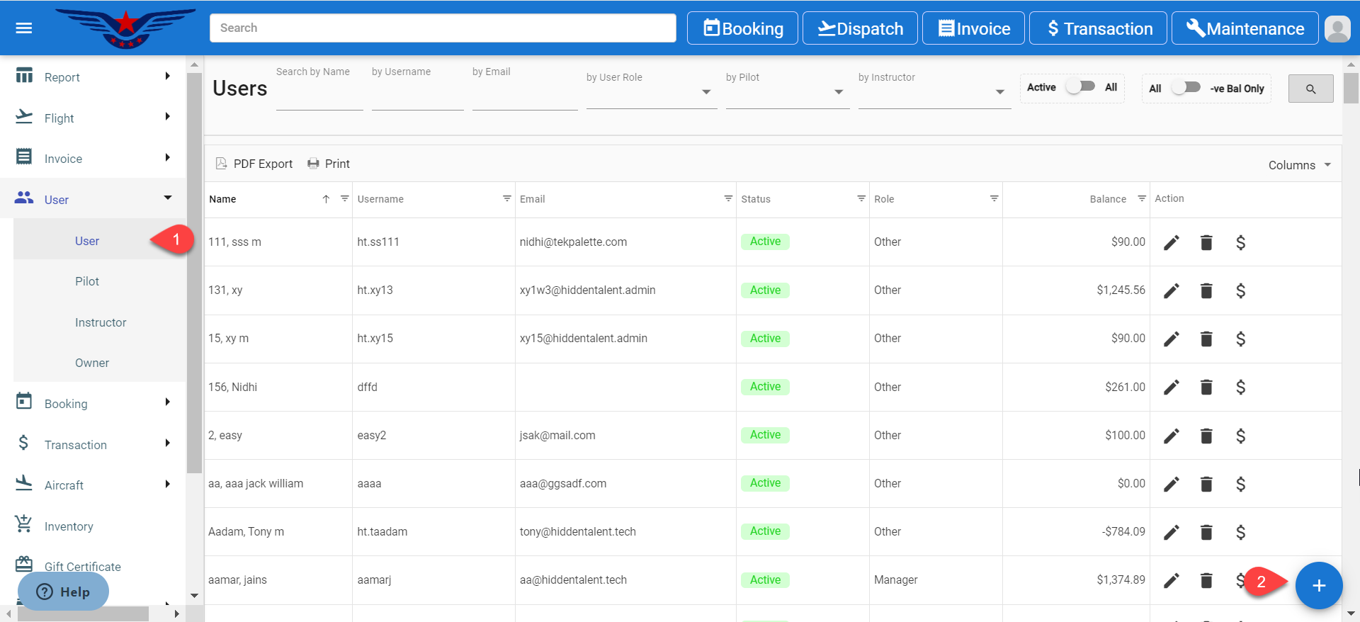Click the blue plus add user button
Viewport: 1360px width, 622px height.
(1318, 586)
